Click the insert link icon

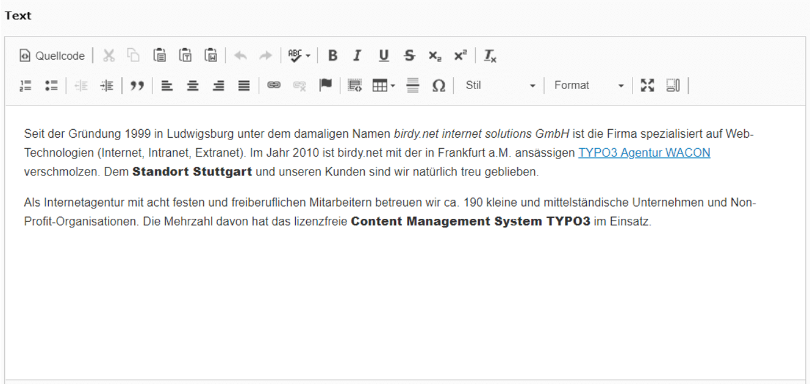[x=274, y=86]
